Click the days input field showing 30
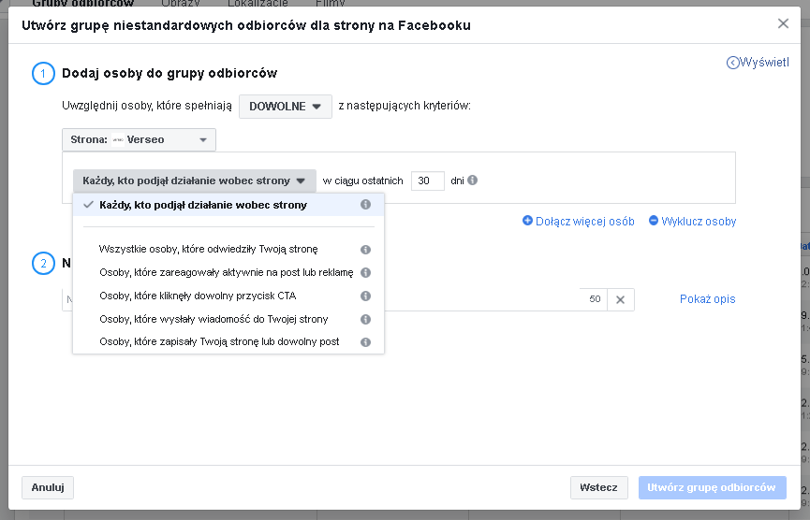810x520 pixels. [x=428, y=181]
